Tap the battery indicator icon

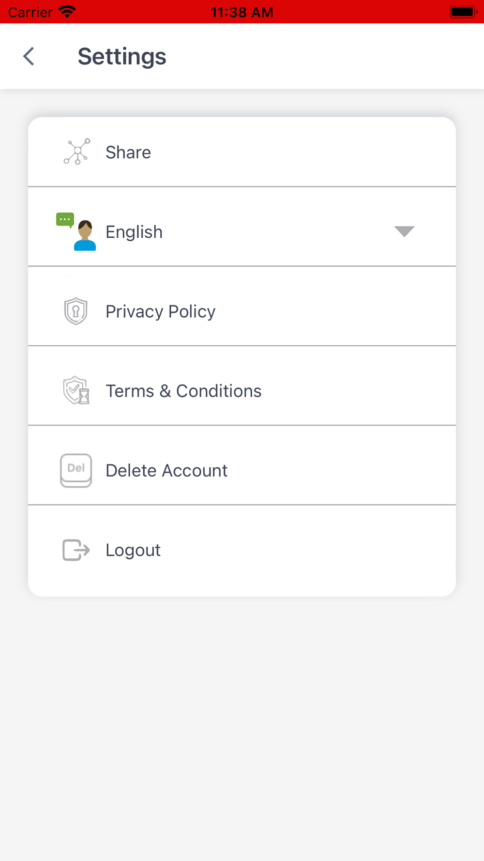pos(463,12)
